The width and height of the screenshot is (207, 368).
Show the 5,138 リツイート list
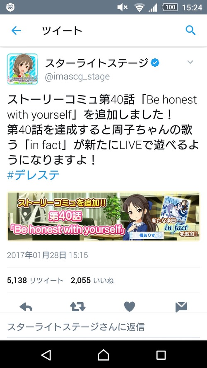coord(35,280)
